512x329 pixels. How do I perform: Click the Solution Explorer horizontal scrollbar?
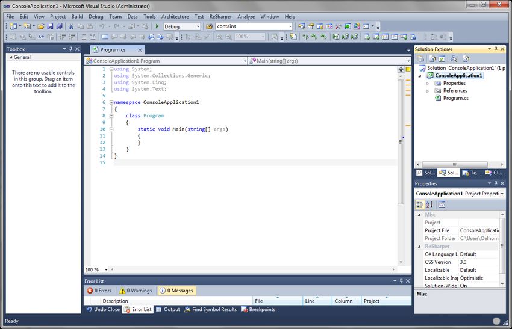(x=455, y=164)
